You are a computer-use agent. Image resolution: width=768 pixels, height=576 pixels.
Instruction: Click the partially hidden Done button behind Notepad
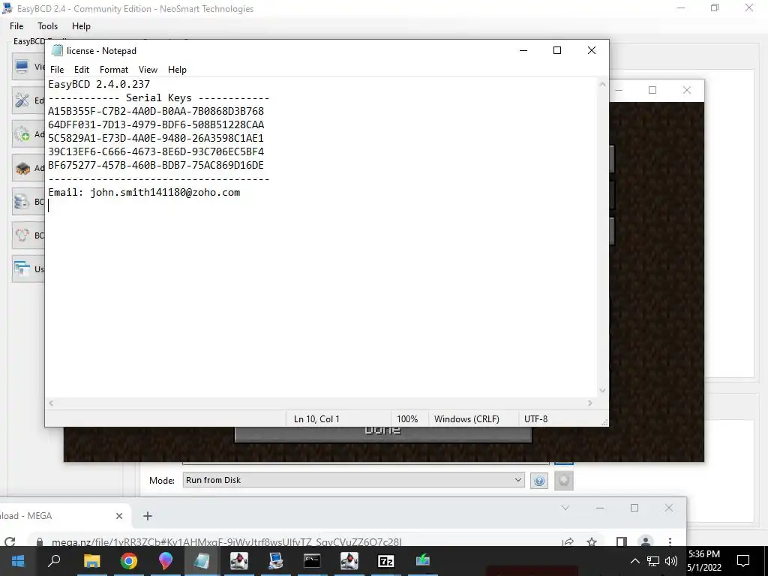(383, 434)
